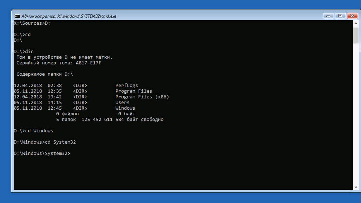Click the 'Program Files' directory name
The image size is (361, 203).
click(x=134, y=91)
